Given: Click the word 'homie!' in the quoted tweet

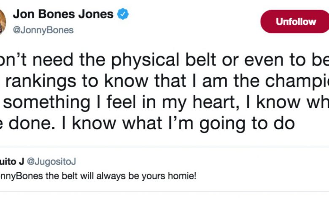Looking at the screenshot, I should tap(182, 176).
